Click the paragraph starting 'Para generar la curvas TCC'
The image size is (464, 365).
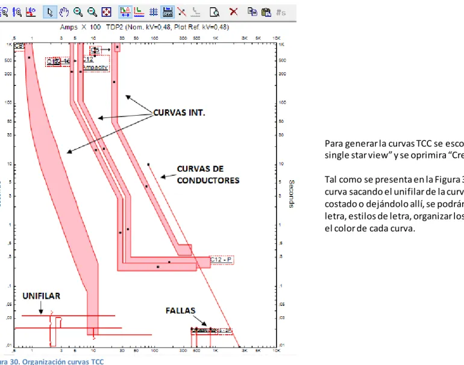394,149
